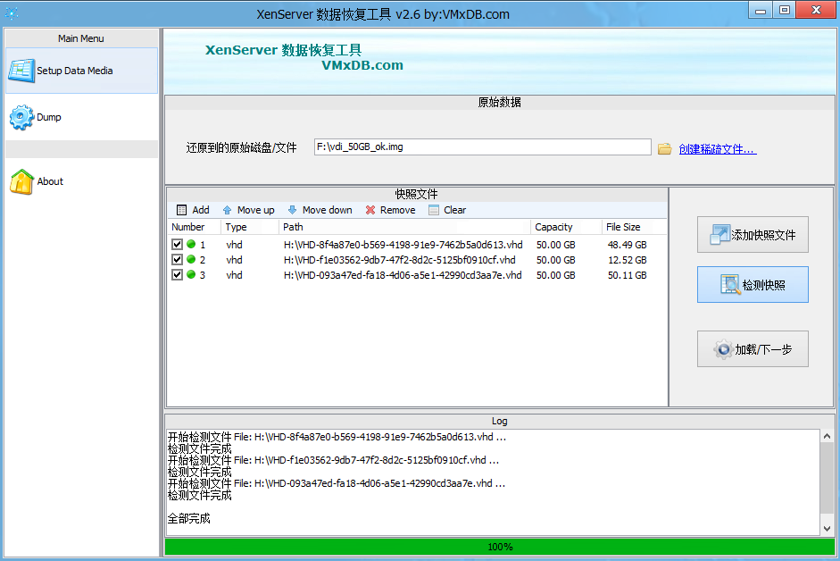Click green status dot of row 3
The width and height of the screenshot is (840, 561).
pos(191,274)
